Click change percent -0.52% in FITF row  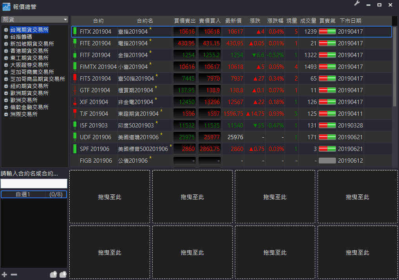pos(275,55)
